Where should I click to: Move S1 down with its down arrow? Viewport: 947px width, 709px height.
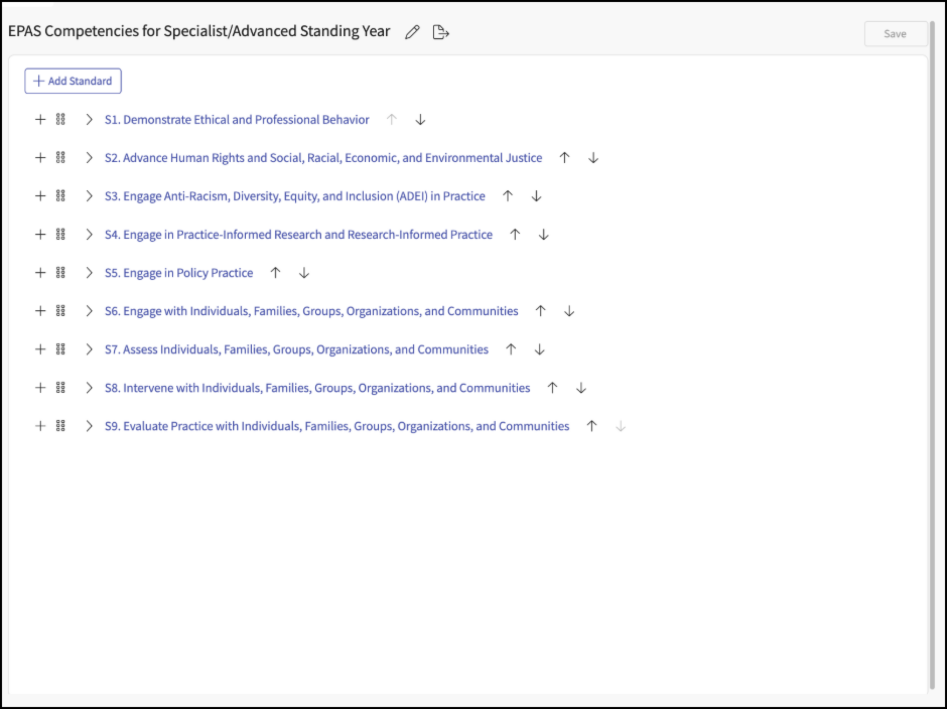[420, 119]
